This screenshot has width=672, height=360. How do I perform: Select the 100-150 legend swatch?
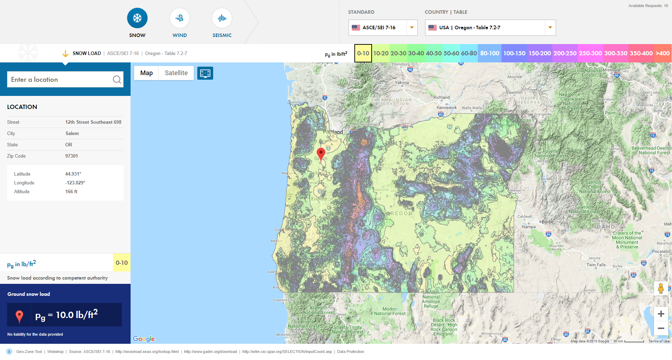pos(514,53)
